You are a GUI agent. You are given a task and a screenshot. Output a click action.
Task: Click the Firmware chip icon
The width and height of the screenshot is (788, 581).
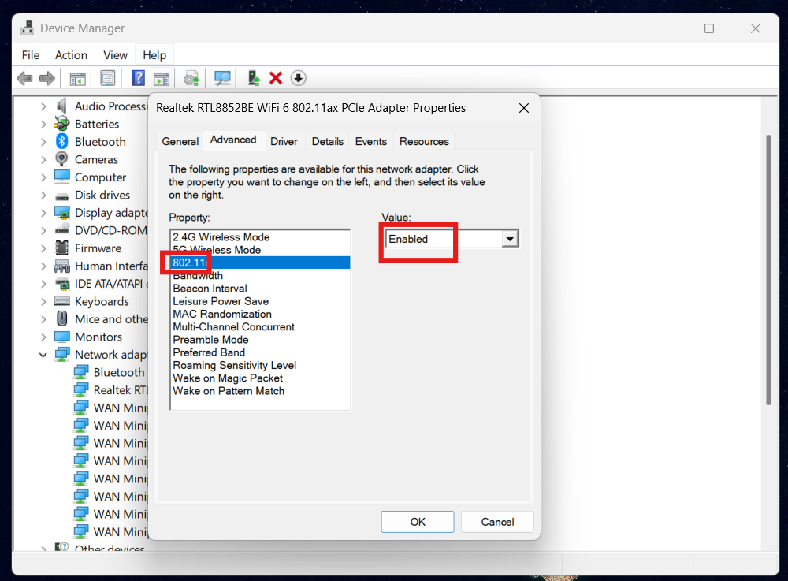(61, 248)
